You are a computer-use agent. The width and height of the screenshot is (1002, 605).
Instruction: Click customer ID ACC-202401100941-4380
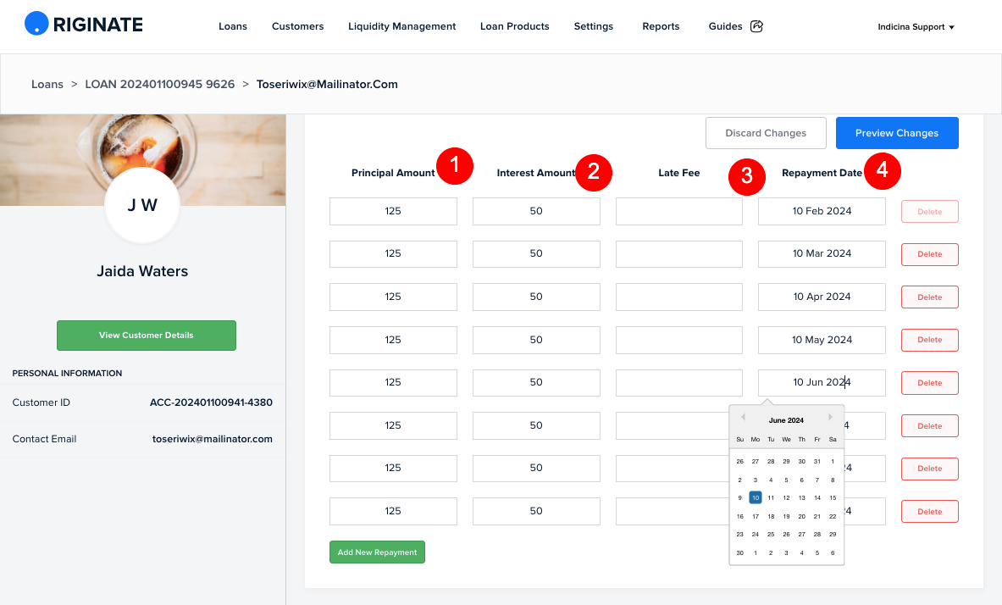click(x=211, y=402)
